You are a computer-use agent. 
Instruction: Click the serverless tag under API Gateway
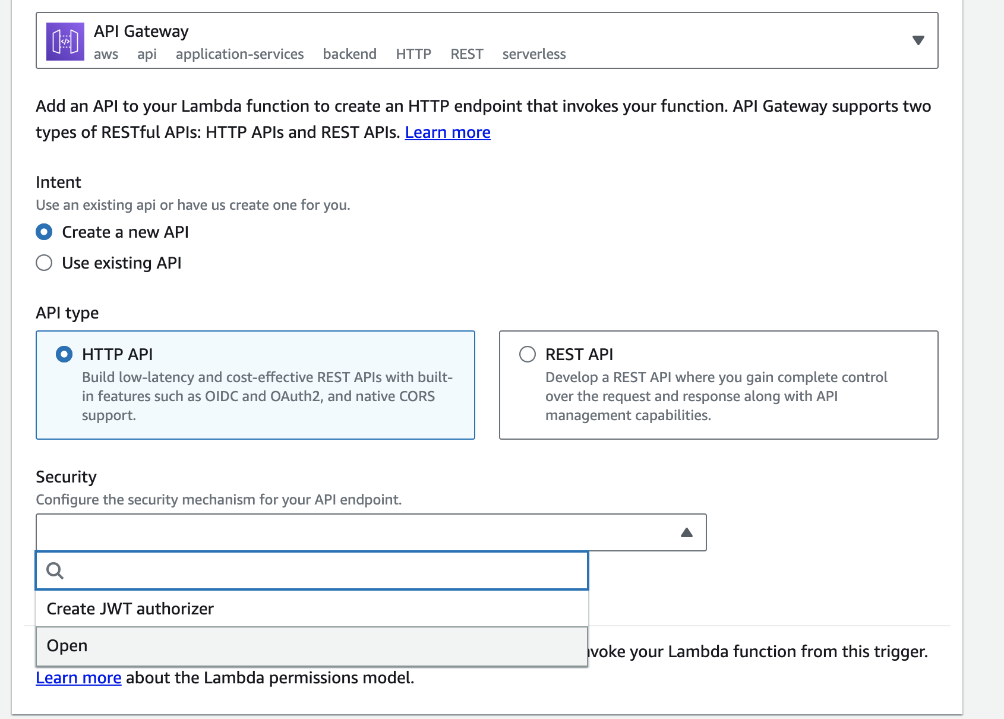pyautogui.click(x=534, y=54)
